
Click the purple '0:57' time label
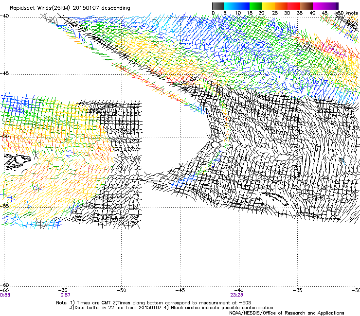[x=66, y=295]
